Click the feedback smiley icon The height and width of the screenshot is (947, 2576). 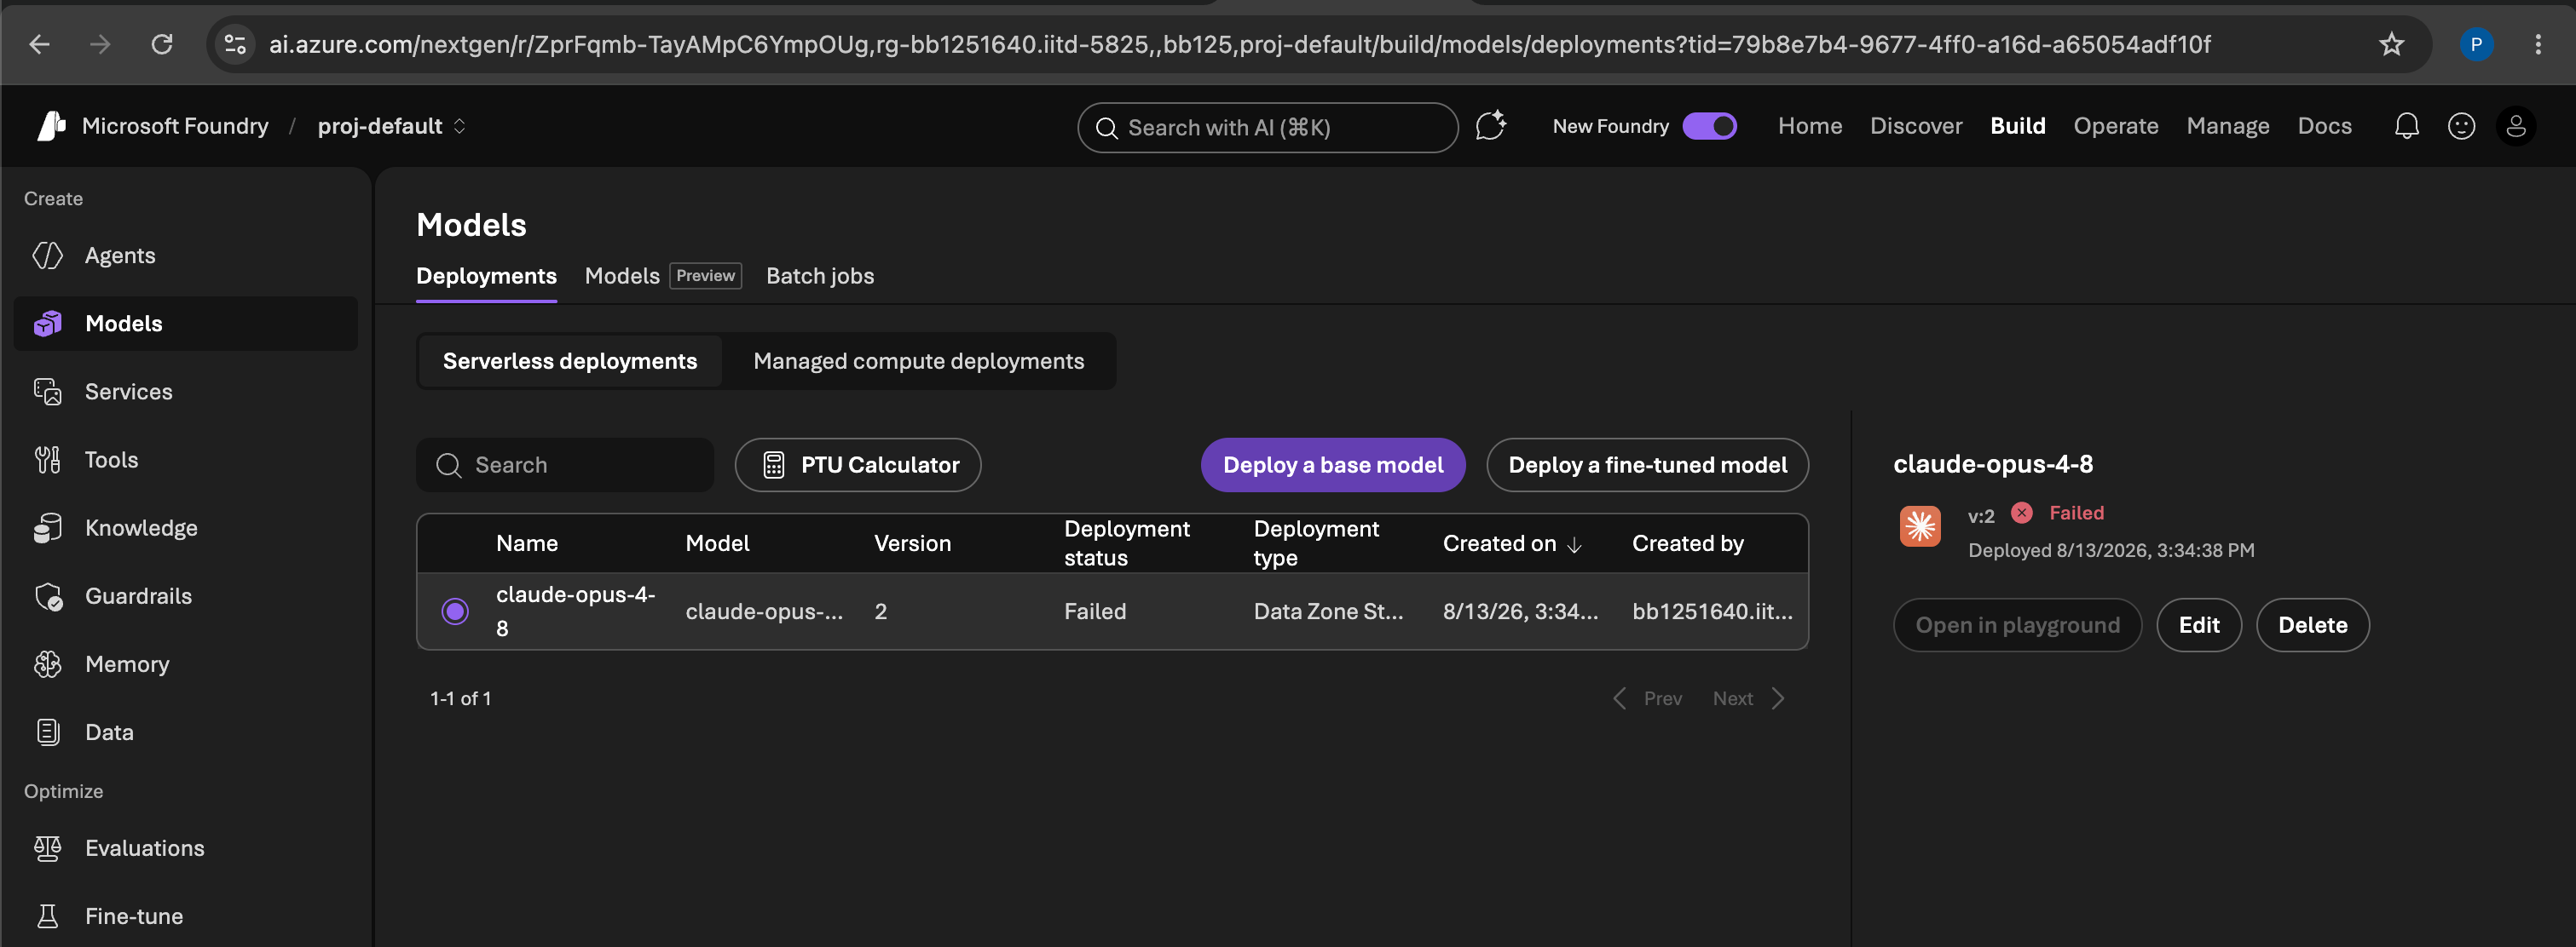click(2461, 126)
